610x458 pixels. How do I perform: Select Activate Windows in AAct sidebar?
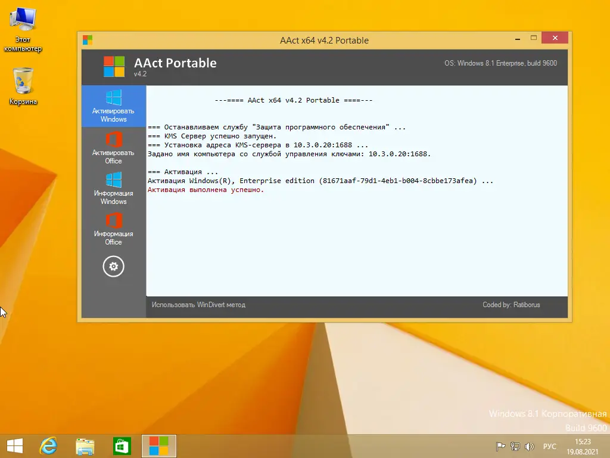(x=114, y=106)
